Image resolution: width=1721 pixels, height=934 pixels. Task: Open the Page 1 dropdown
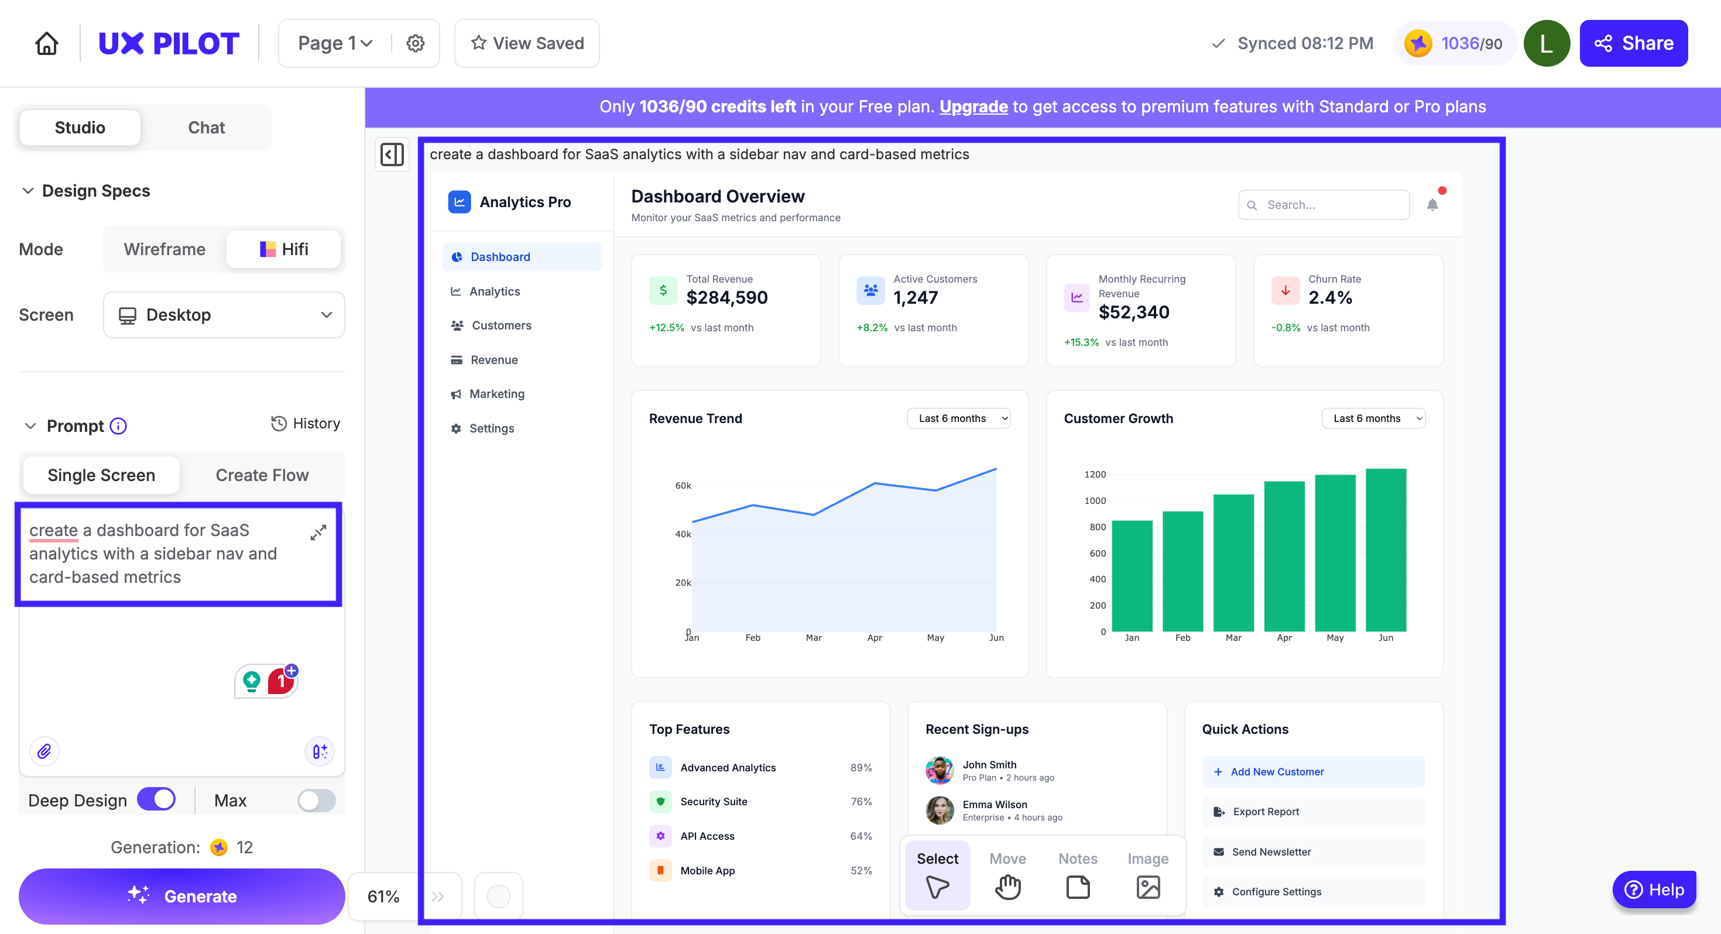(x=335, y=43)
